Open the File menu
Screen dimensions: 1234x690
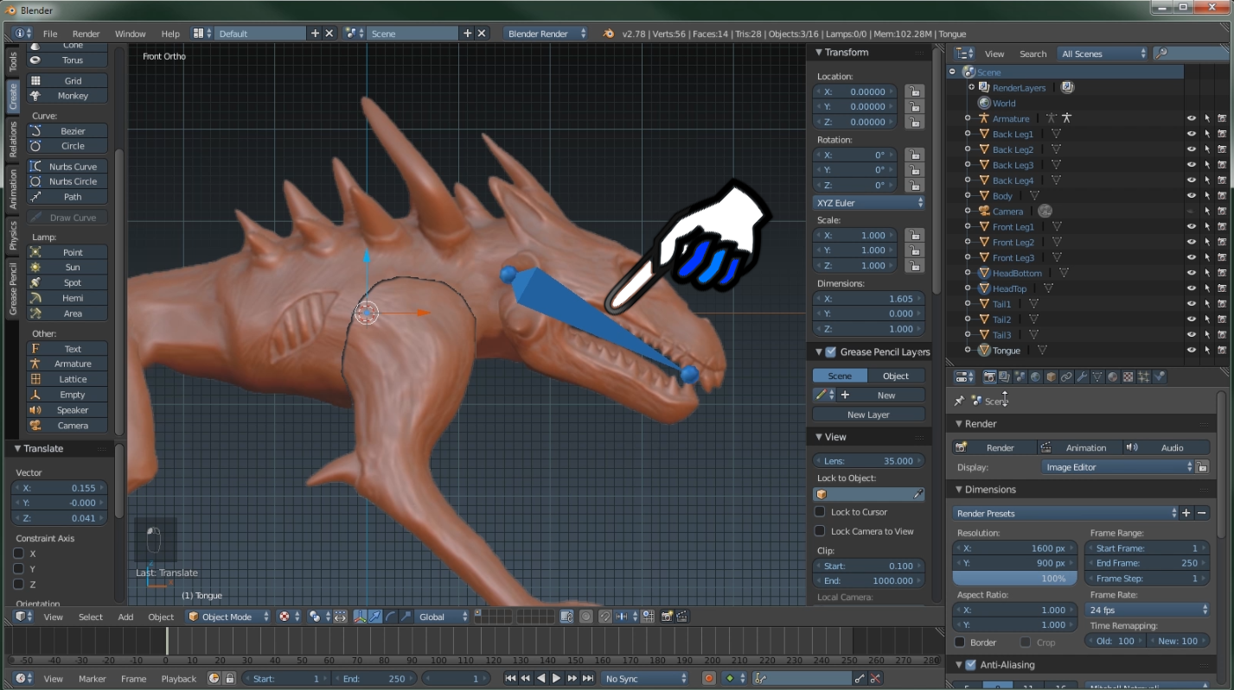(x=50, y=34)
